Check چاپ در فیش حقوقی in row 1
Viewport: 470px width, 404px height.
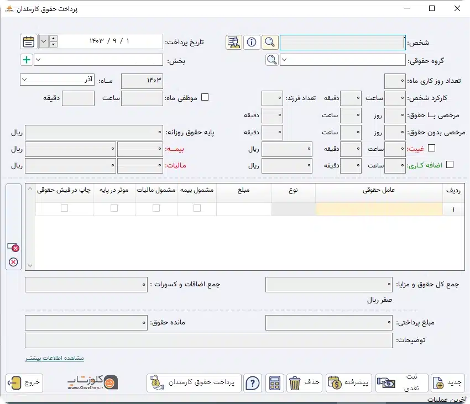coord(65,208)
